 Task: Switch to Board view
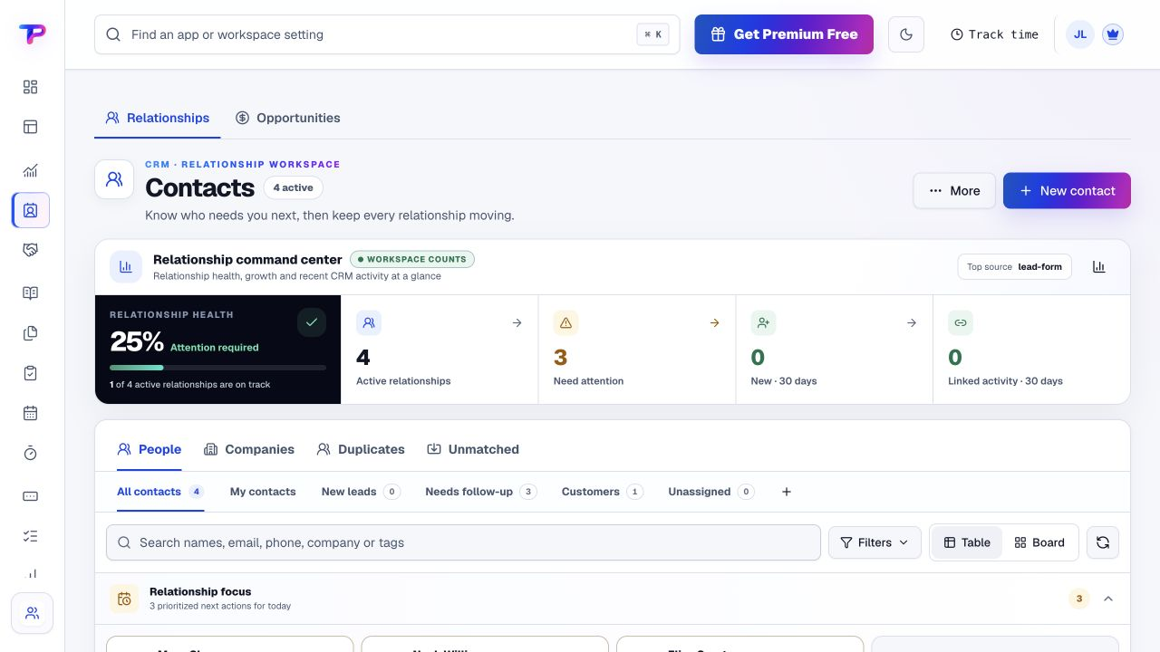click(1039, 542)
